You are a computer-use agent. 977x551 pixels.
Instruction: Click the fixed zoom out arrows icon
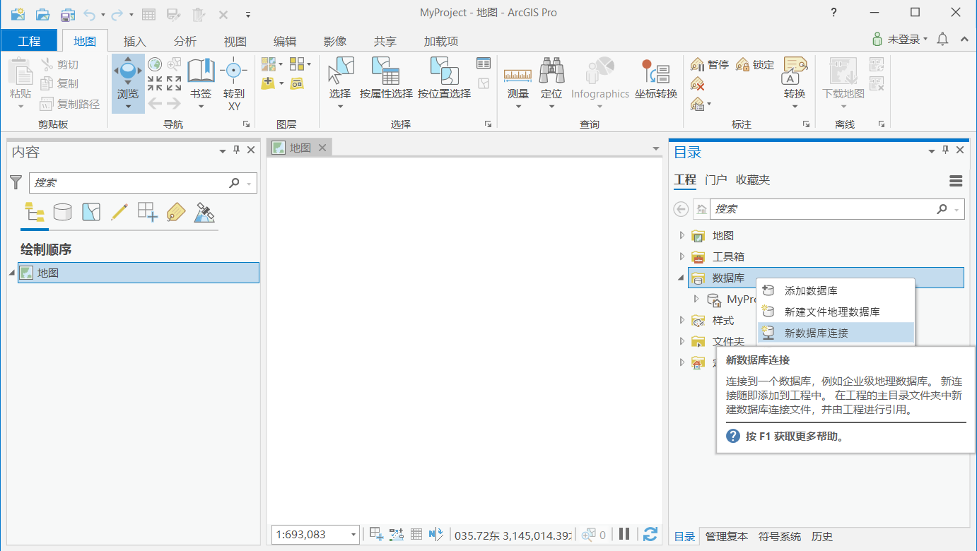[174, 83]
